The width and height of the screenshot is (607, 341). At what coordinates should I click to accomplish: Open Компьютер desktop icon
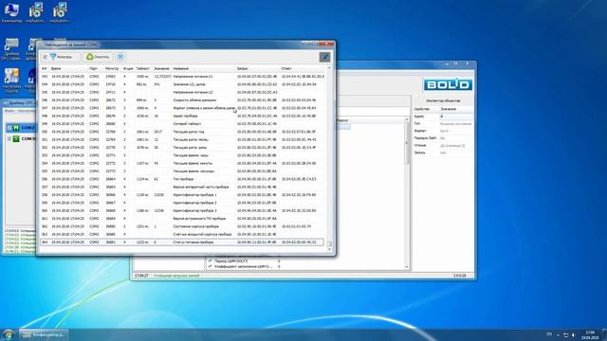click(11, 12)
